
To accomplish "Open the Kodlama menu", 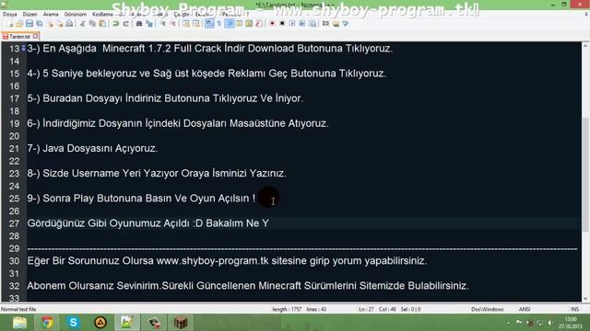I will pyautogui.click(x=102, y=15).
